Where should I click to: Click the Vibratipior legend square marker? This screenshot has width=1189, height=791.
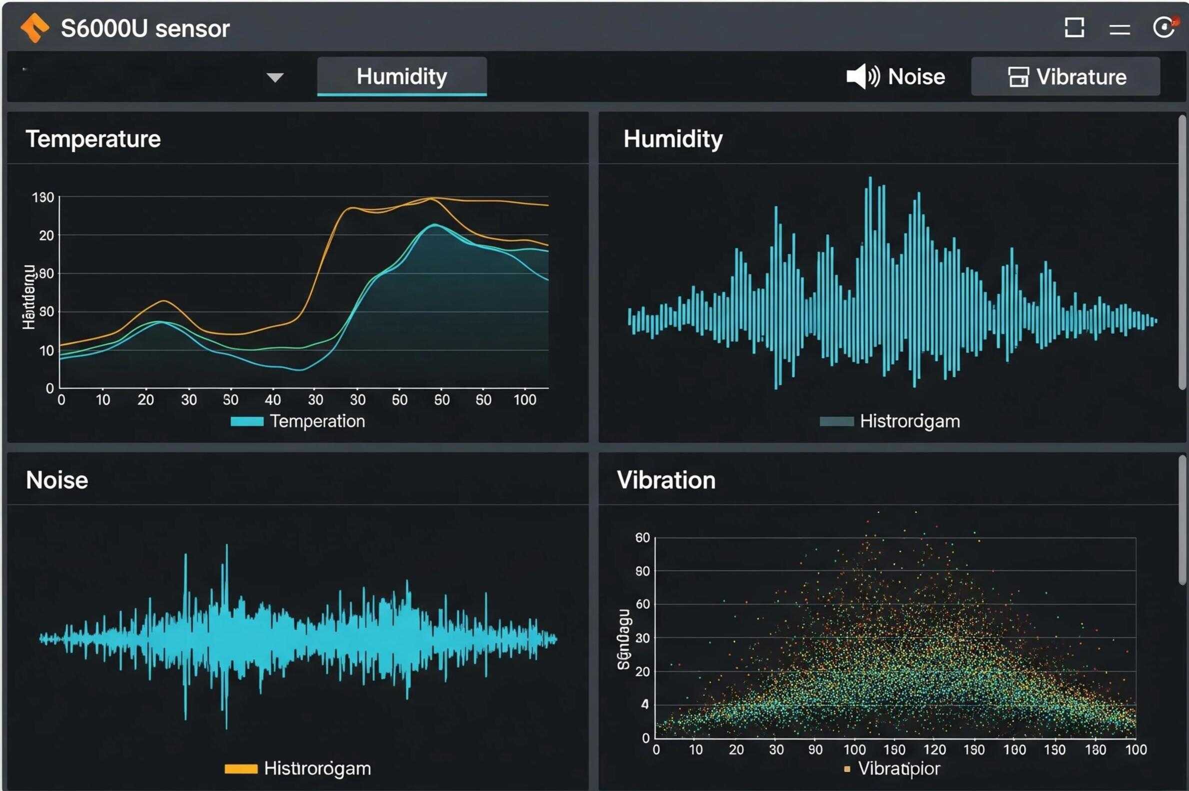pos(847,770)
